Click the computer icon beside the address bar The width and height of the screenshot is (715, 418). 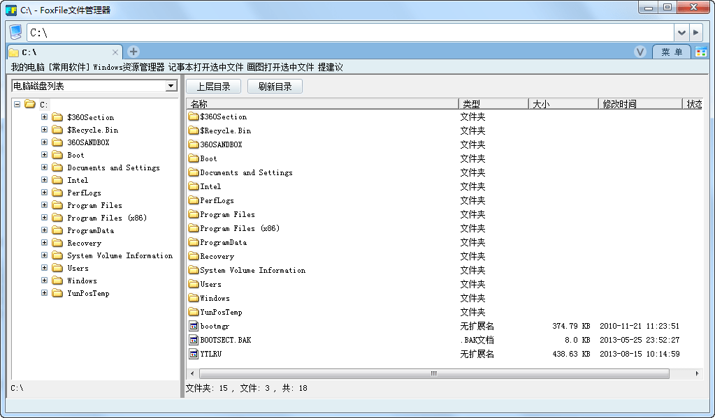(x=15, y=31)
